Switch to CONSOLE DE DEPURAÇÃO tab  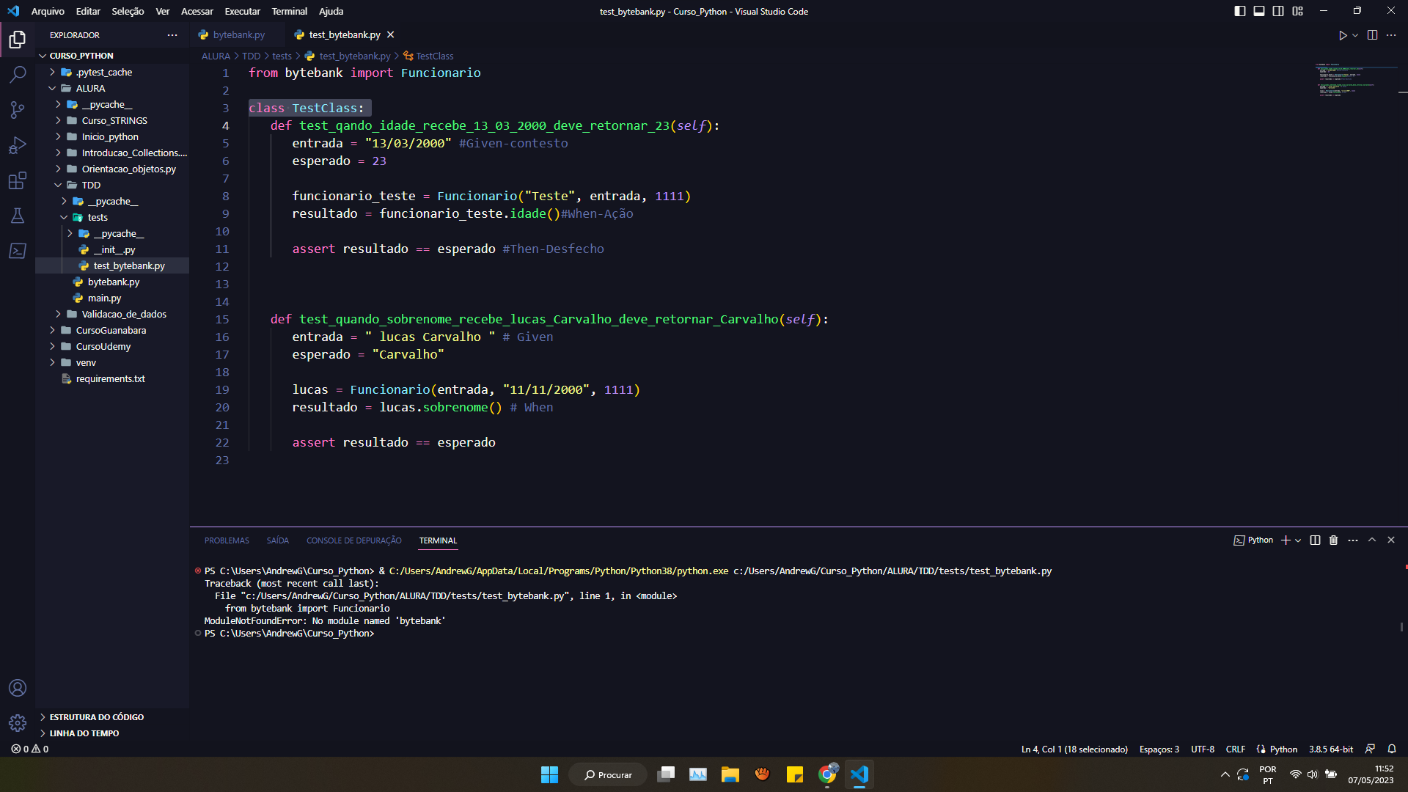tap(353, 540)
